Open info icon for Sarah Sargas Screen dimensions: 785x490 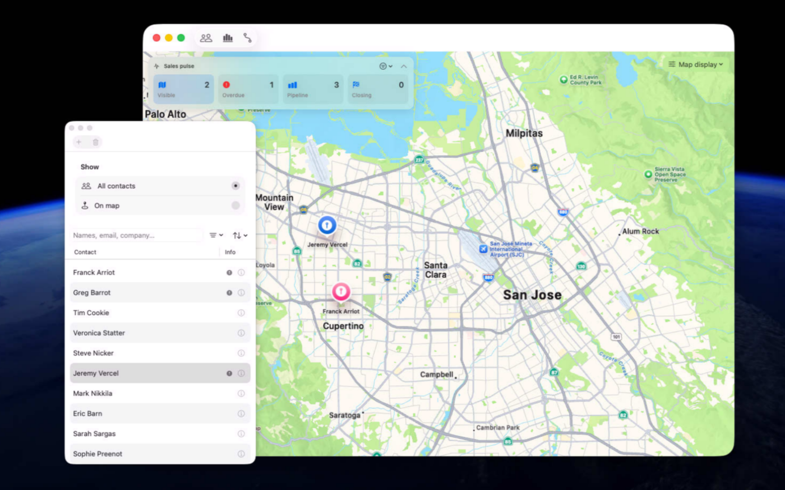click(x=241, y=434)
